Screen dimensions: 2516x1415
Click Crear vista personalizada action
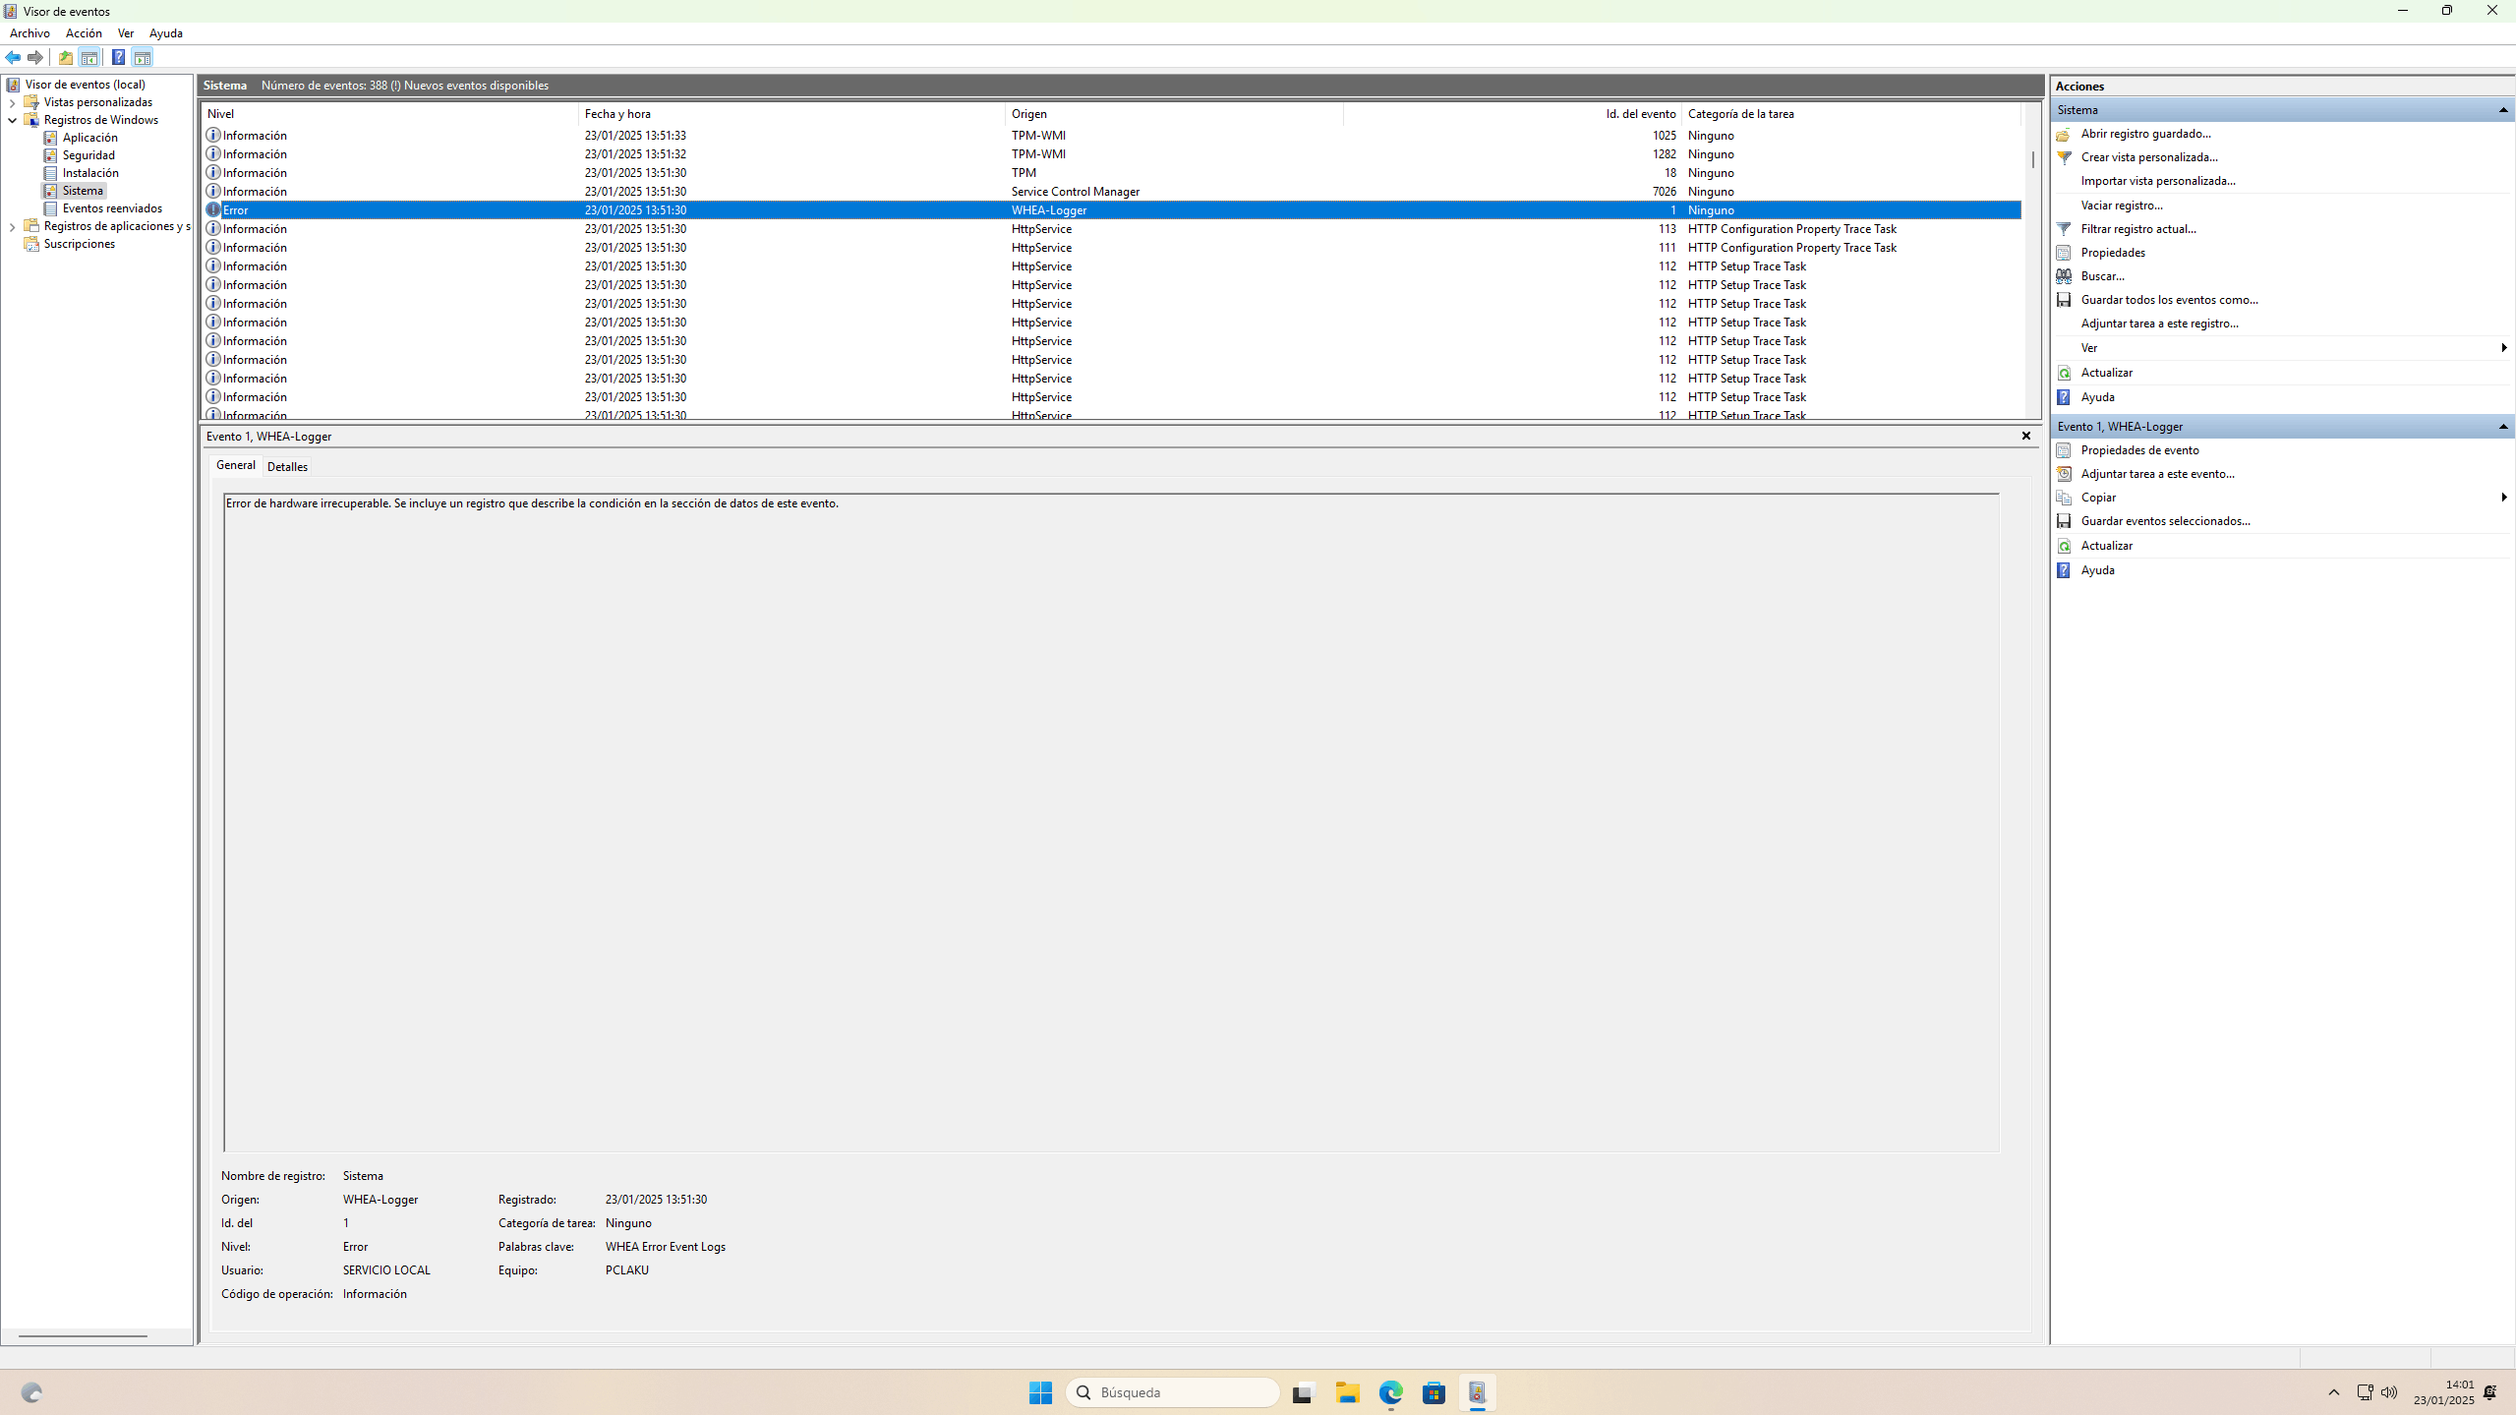(x=2148, y=157)
